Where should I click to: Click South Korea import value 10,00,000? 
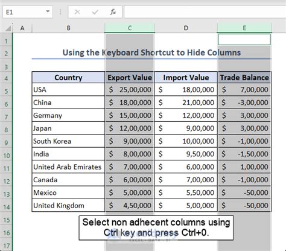pyautogui.click(x=186, y=141)
